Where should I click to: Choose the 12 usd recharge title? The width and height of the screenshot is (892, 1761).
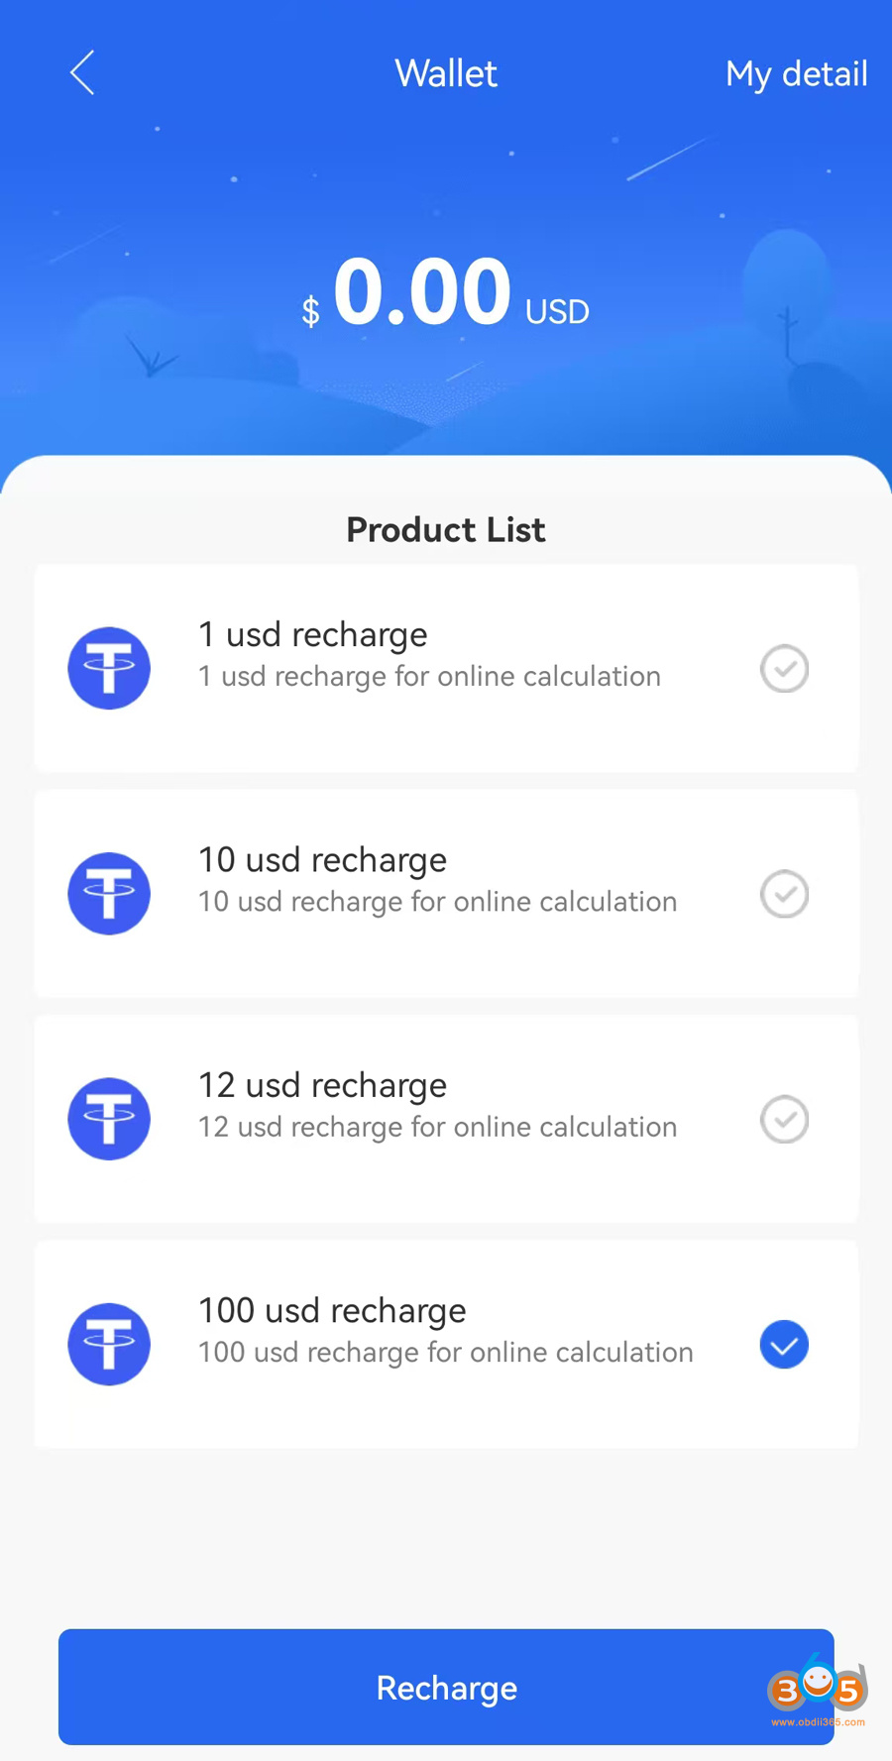(x=322, y=1085)
